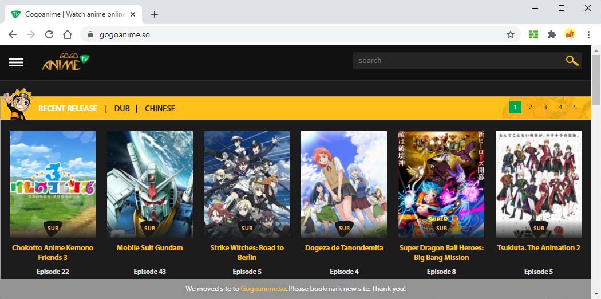The width and height of the screenshot is (601, 299).
Task: Jump to page 5 of releases
Action: coord(575,107)
